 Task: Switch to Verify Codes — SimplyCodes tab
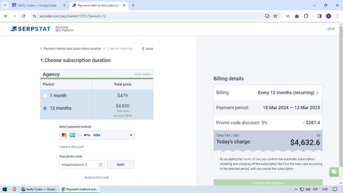(37, 5)
